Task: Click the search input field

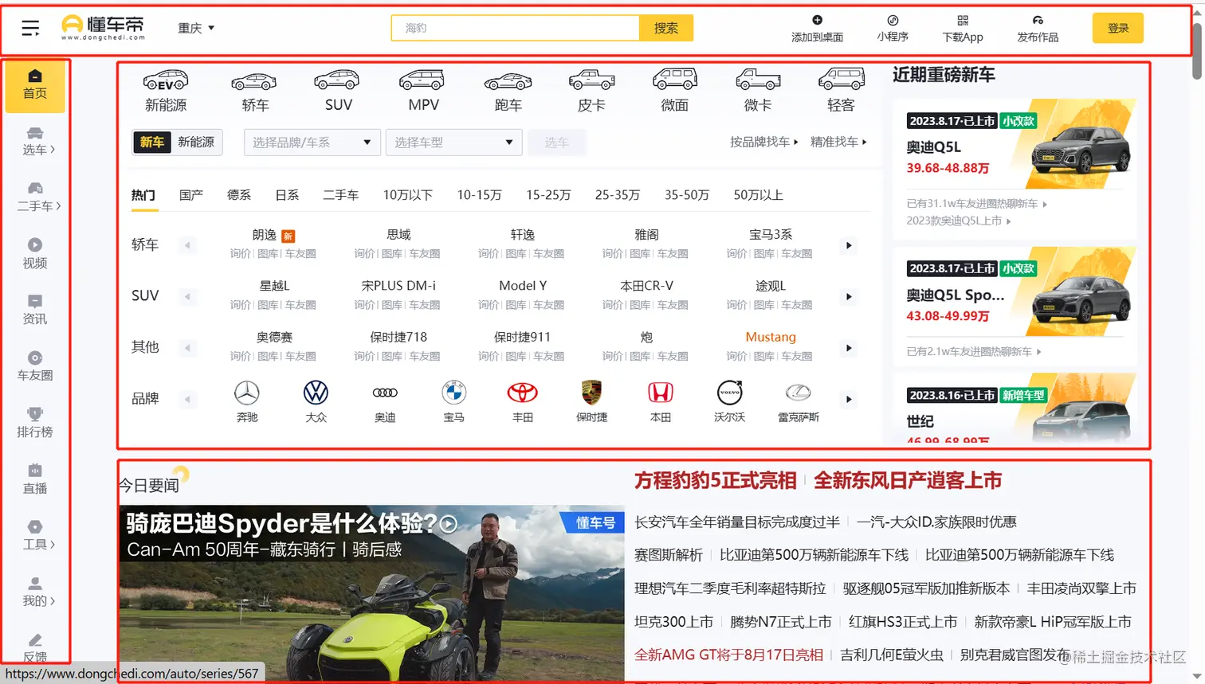Action: (x=516, y=28)
